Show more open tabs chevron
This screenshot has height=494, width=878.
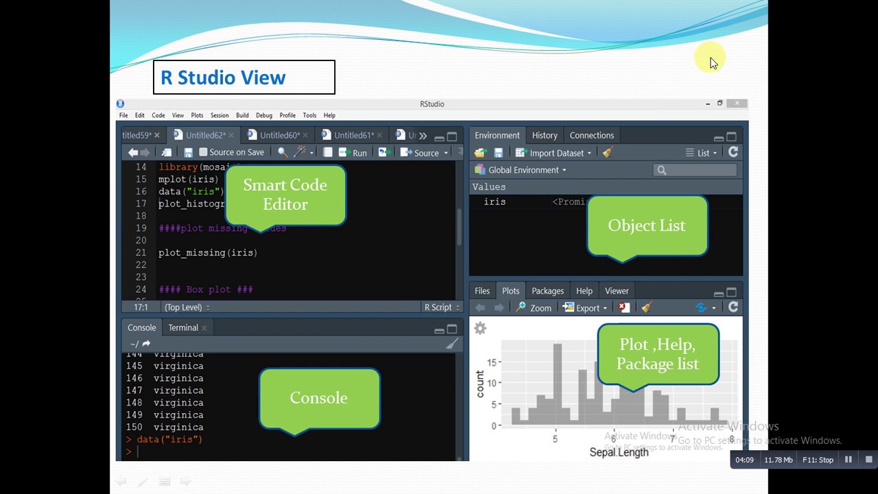tap(423, 136)
